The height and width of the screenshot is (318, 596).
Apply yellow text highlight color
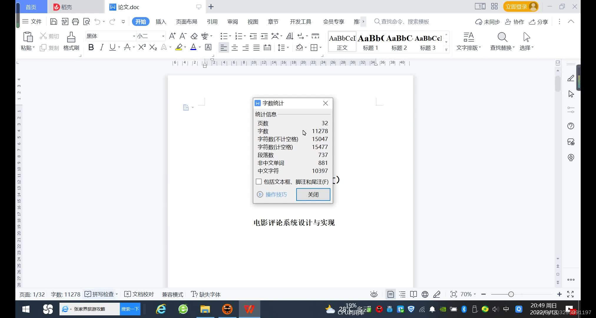click(178, 47)
